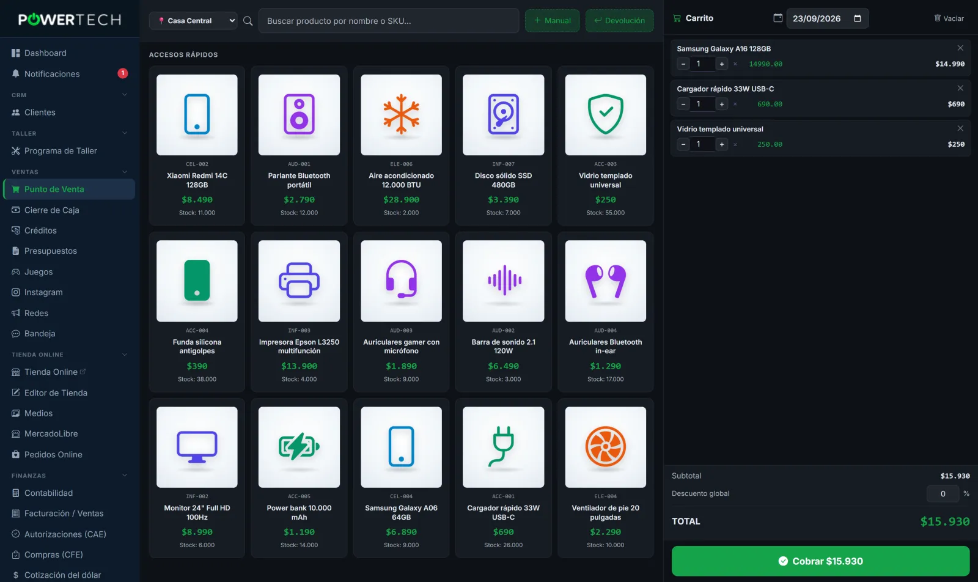Image resolution: width=978 pixels, height=582 pixels.
Task: Collapse the CRM sidebar section
Action: point(125,95)
